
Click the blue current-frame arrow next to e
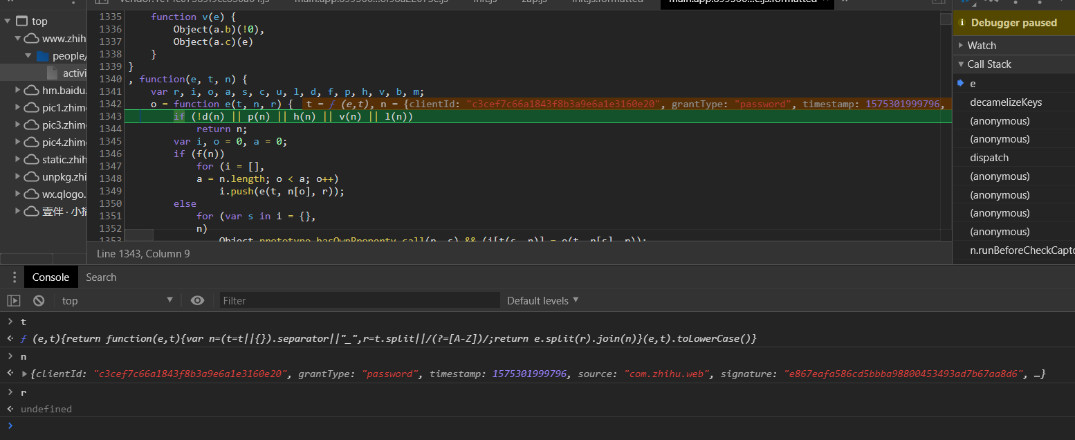point(961,83)
